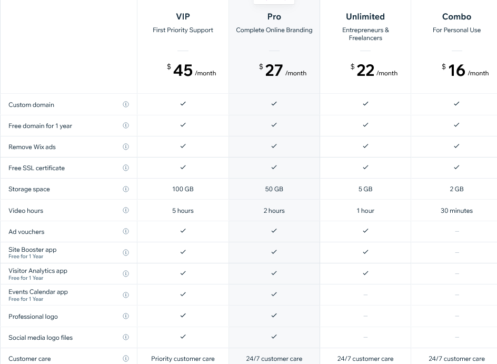Click the Storage space info icon
Screen dimensions: 497x364
(x=126, y=189)
